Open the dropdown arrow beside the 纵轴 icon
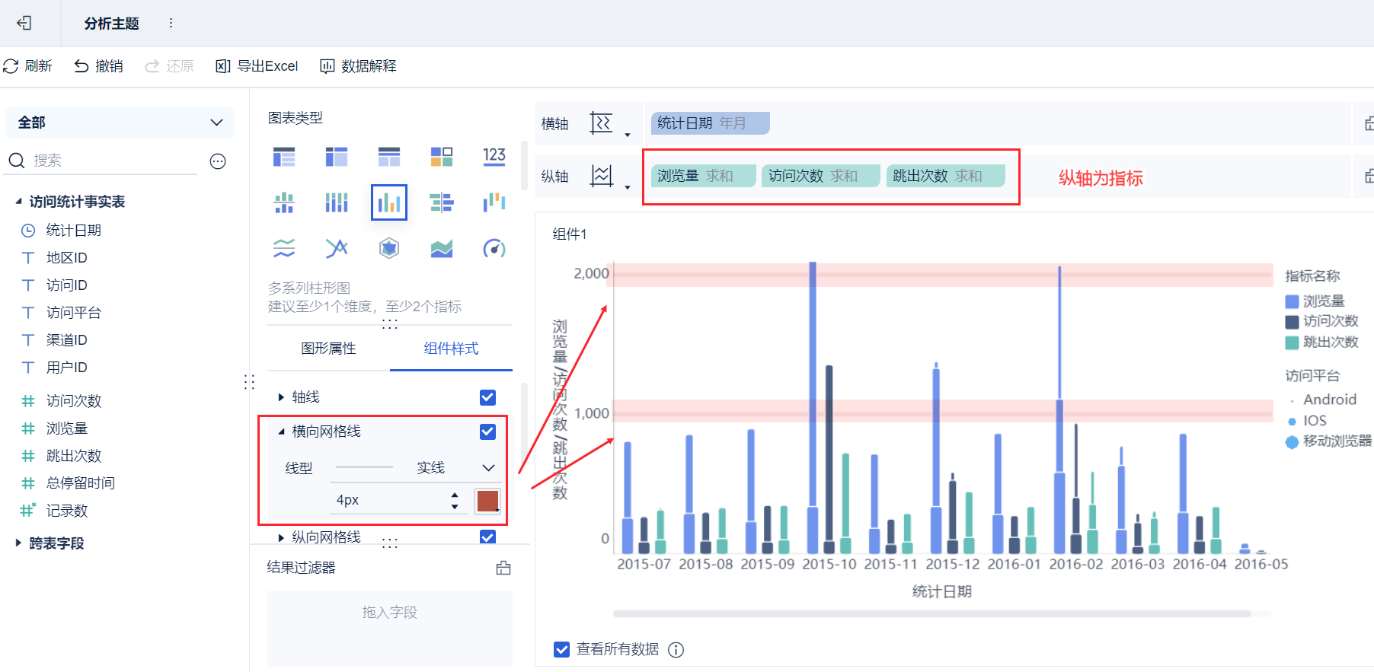The width and height of the screenshot is (1374, 672). pos(628,187)
